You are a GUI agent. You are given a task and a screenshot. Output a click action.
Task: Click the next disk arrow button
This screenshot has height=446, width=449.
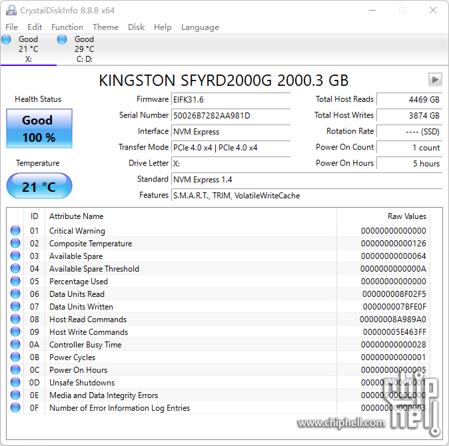click(435, 79)
